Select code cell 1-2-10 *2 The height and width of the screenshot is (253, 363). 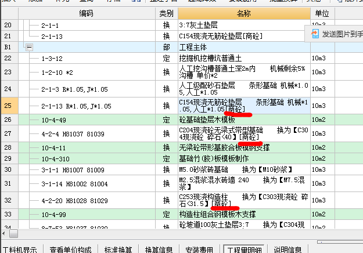[x=57, y=73]
